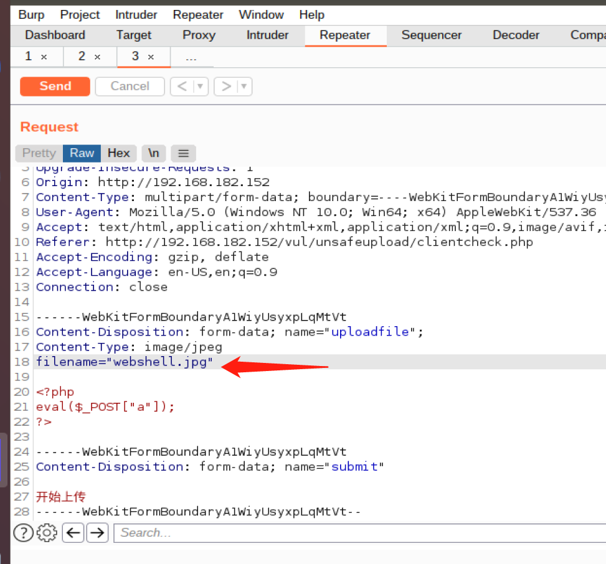The width and height of the screenshot is (606, 564).
Task: Switch to Hex view
Action: pos(119,153)
